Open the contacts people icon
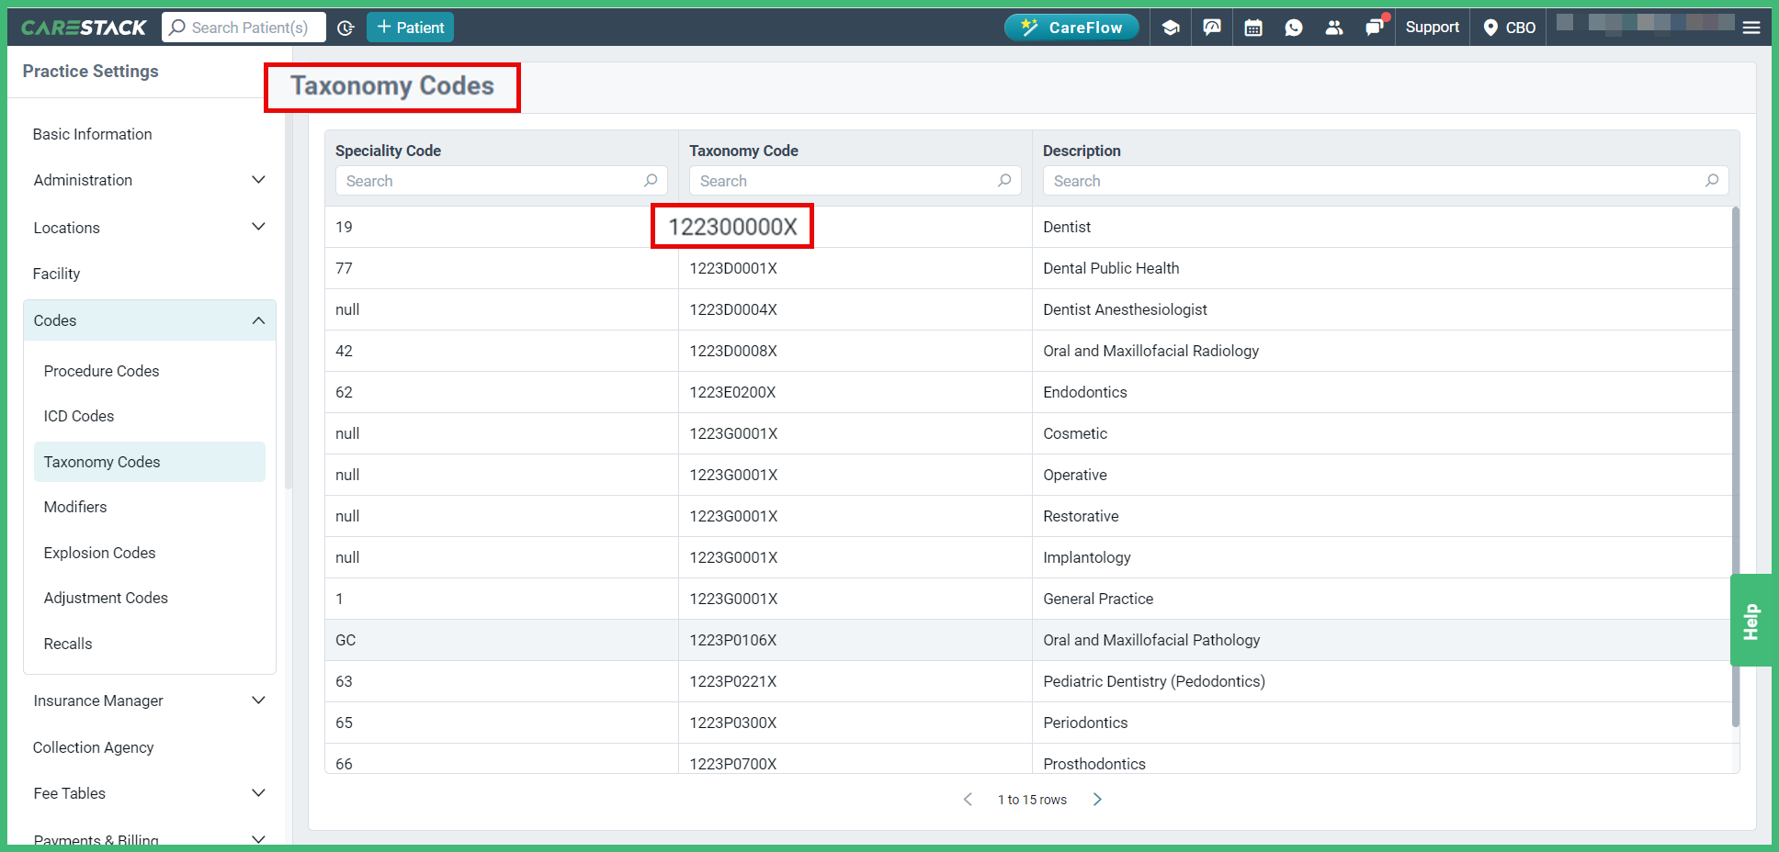Viewport: 1779px width, 852px height. click(1334, 27)
